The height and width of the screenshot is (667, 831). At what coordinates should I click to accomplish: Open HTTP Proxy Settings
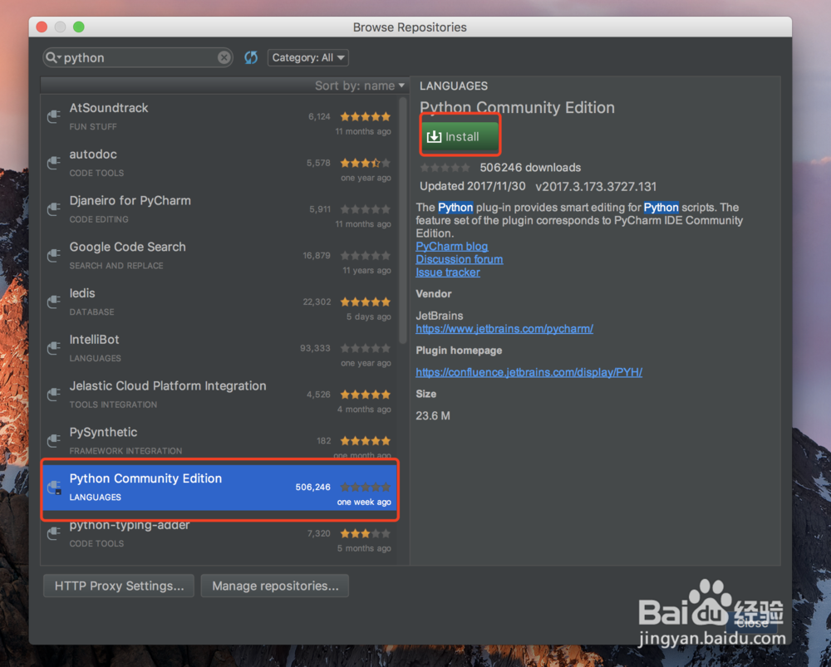tap(119, 586)
